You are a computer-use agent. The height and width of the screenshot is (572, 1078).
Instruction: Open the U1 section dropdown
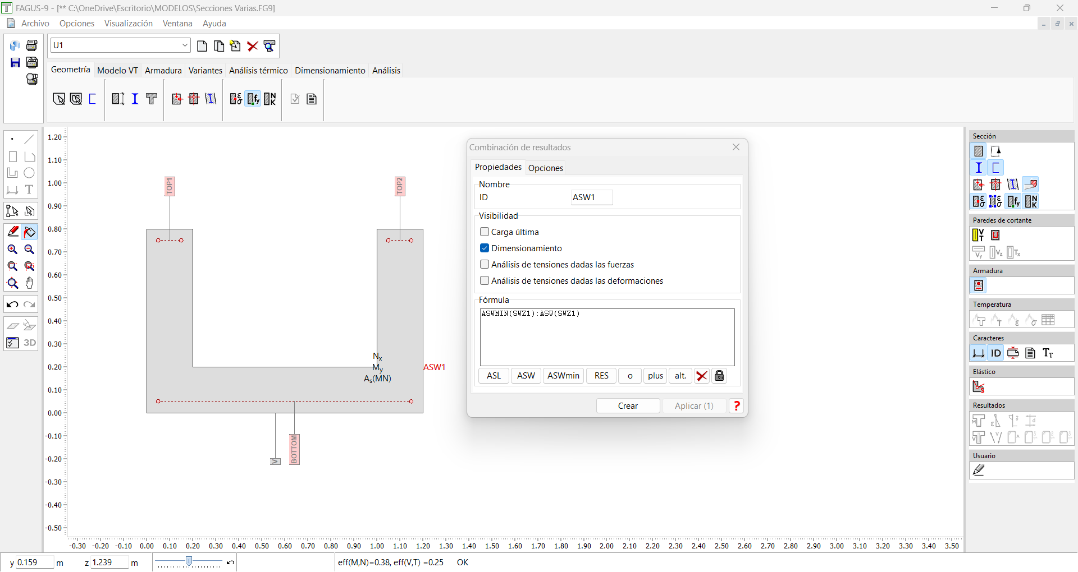(x=185, y=45)
